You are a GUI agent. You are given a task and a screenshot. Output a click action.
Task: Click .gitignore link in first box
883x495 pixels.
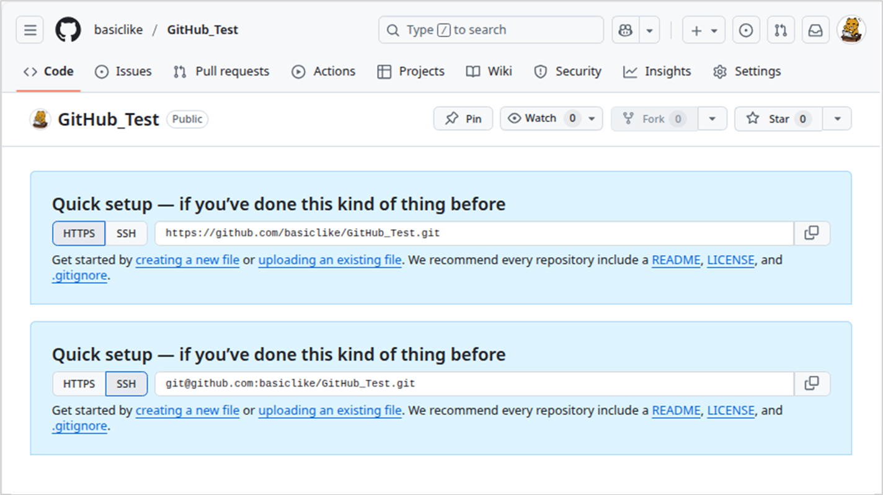click(80, 276)
